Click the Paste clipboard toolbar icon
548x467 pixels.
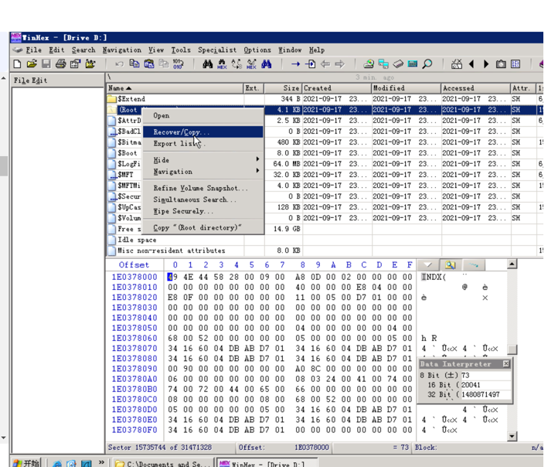(149, 64)
